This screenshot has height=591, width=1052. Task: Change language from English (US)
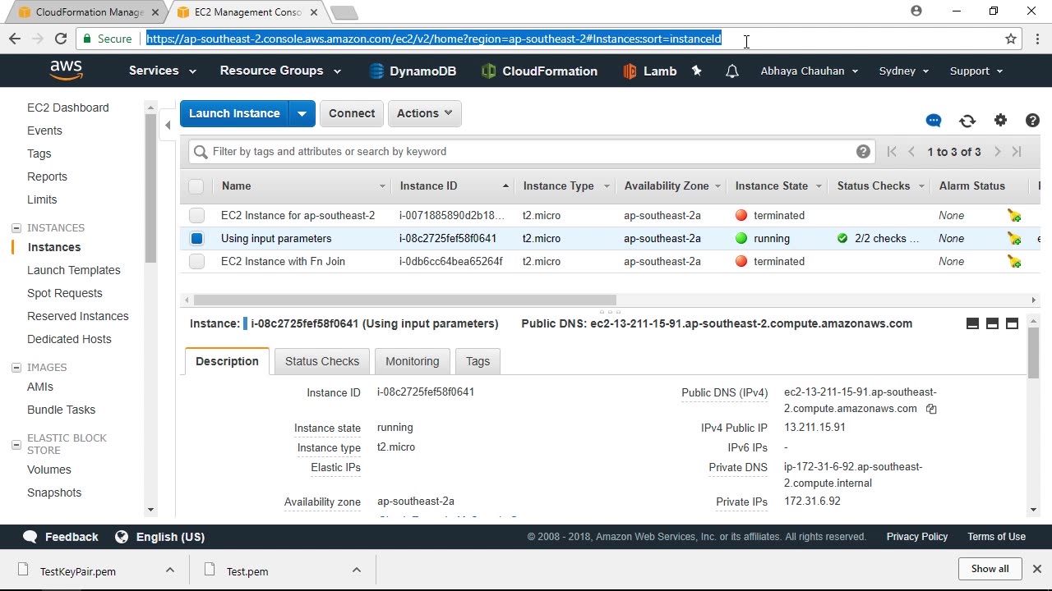pos(160,537)
